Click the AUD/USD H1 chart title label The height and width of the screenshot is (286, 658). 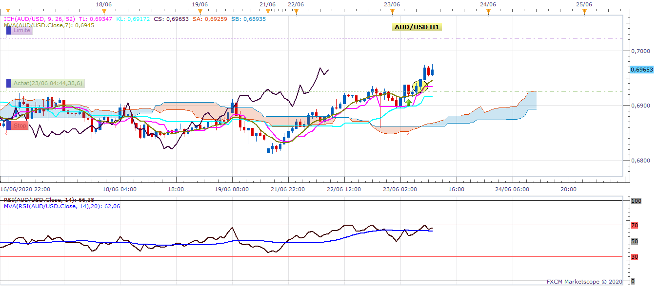click(417, 27)
